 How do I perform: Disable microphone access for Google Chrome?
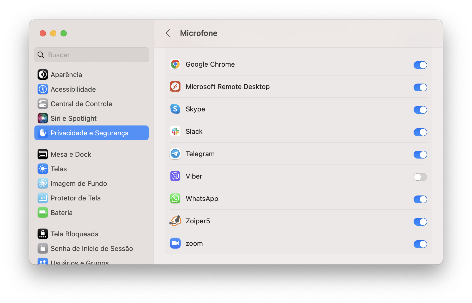(x=420, y=65)
